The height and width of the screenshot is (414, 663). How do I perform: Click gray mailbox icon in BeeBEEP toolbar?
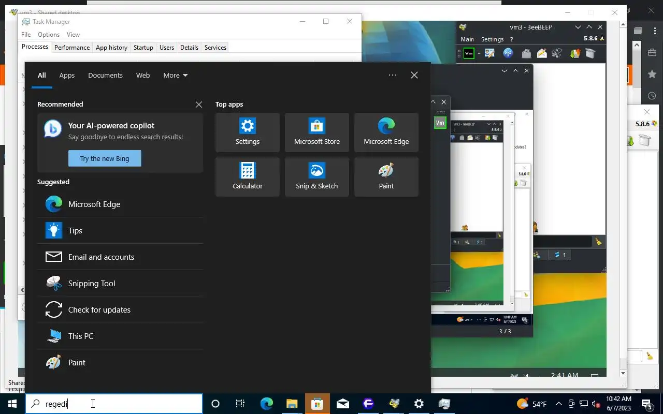(526, 53)
